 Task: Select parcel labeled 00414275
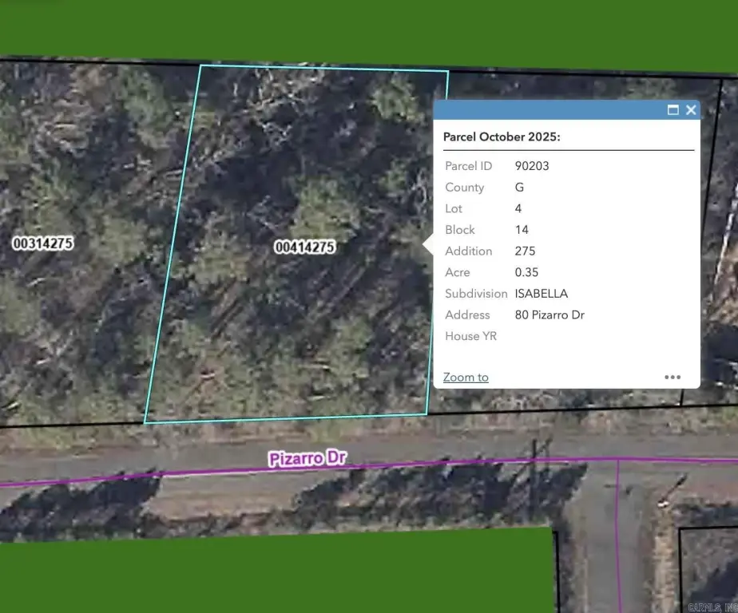304,247
